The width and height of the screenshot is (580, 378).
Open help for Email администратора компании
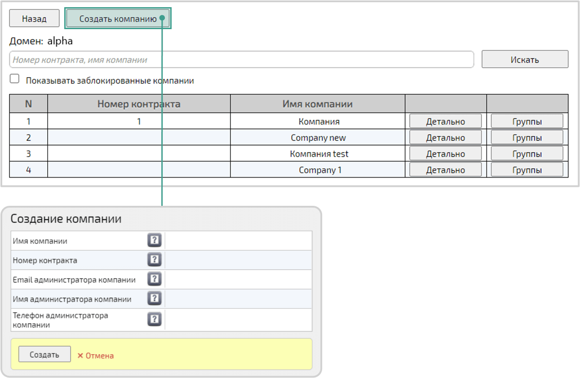[x=154, y=279]
